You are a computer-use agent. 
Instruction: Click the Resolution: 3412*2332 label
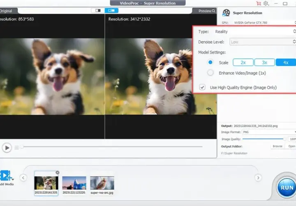pyautogui.click(x=129, y=19)
